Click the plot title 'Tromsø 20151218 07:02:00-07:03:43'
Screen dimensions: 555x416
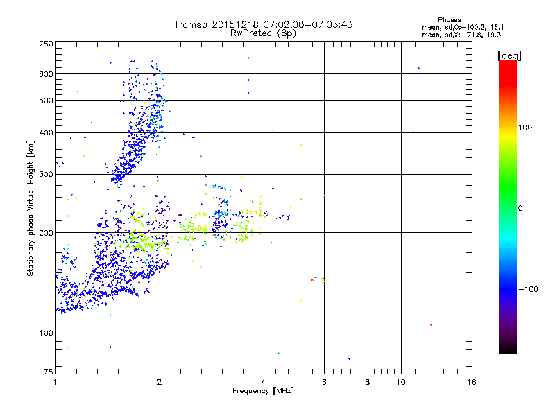click(263, 24)
